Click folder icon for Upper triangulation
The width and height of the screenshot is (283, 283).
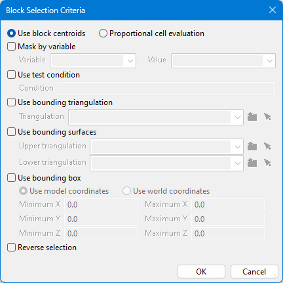(252, 146)
